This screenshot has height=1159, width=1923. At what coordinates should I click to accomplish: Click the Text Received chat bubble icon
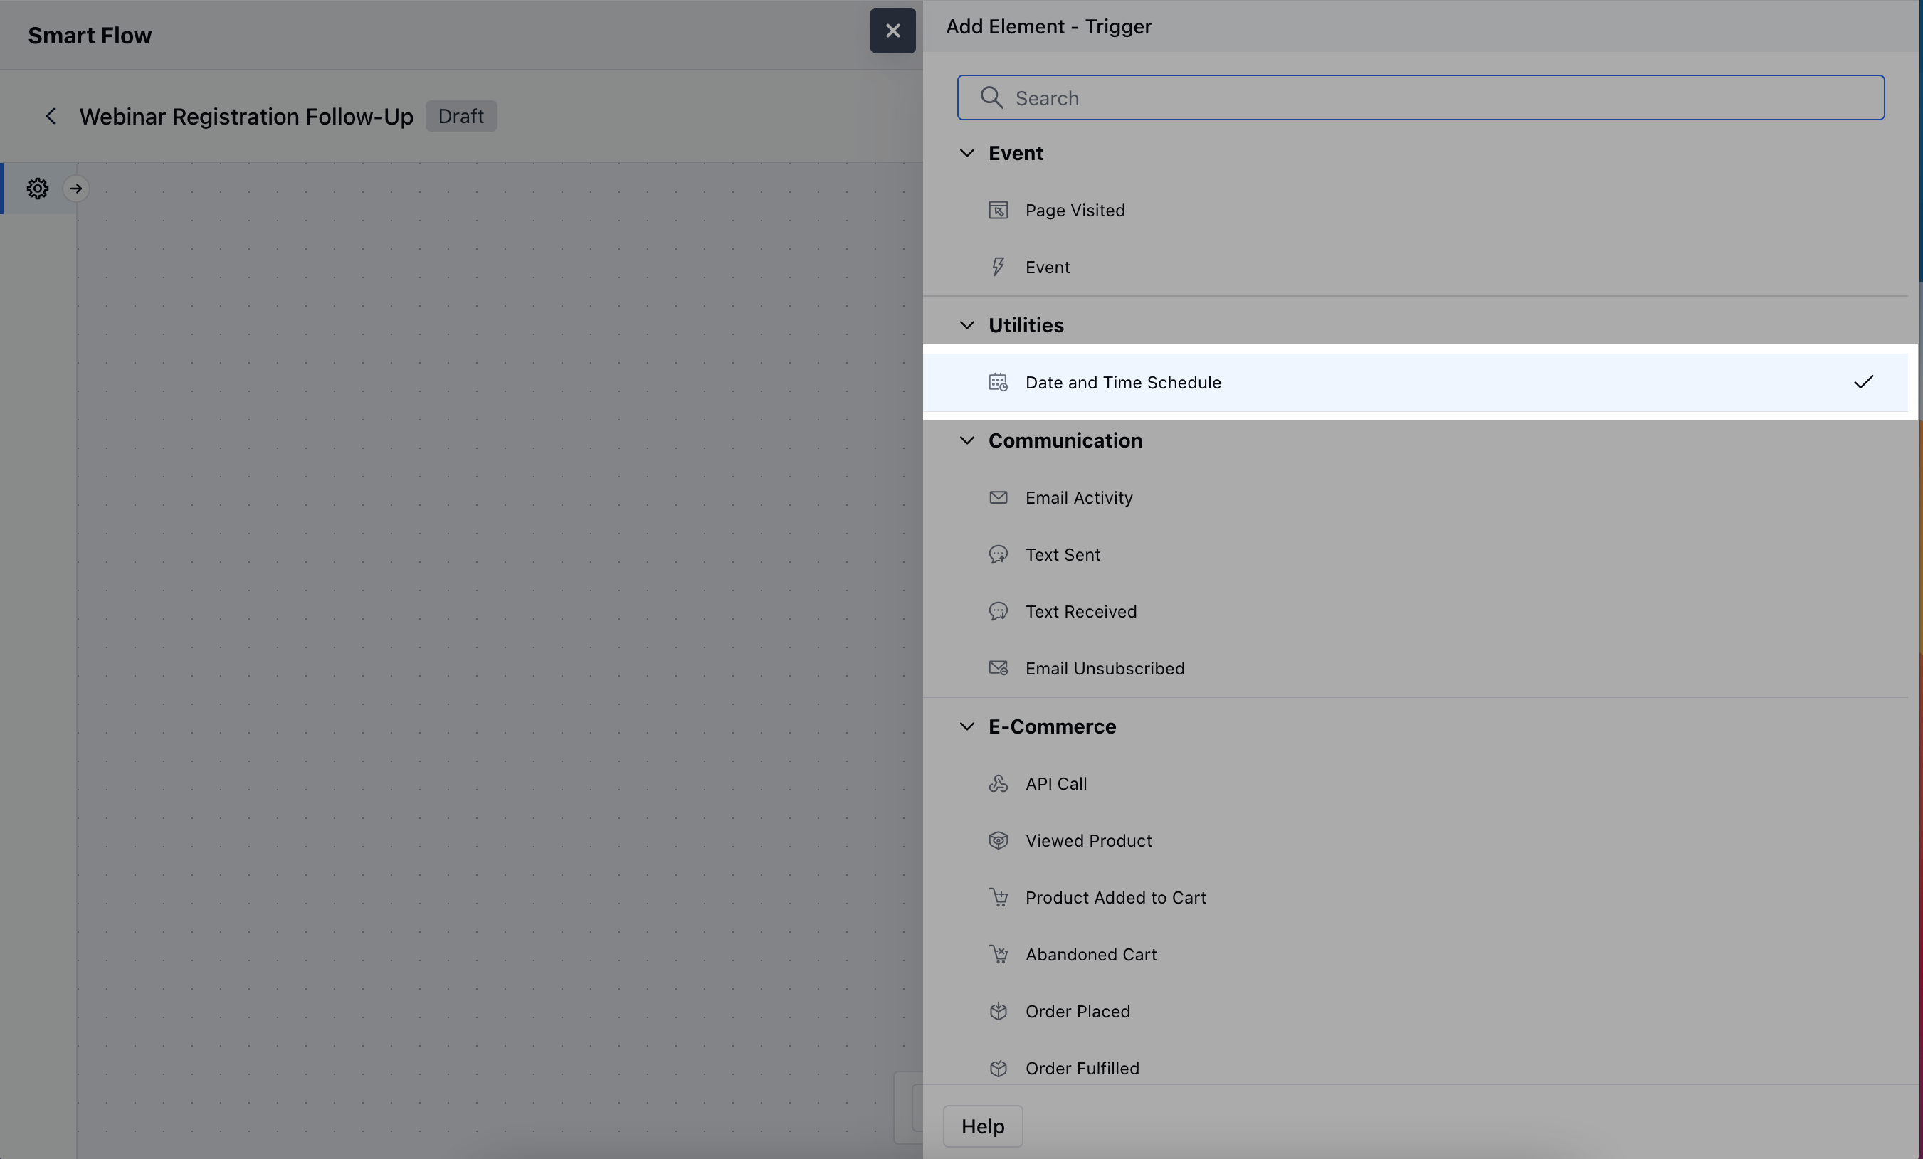(x=999, y=611)
